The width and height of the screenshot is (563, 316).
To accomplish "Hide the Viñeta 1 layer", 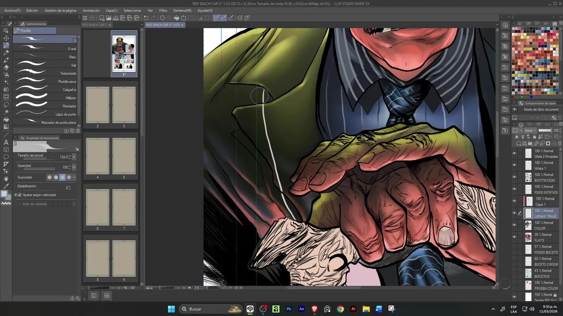I will 514,165.
